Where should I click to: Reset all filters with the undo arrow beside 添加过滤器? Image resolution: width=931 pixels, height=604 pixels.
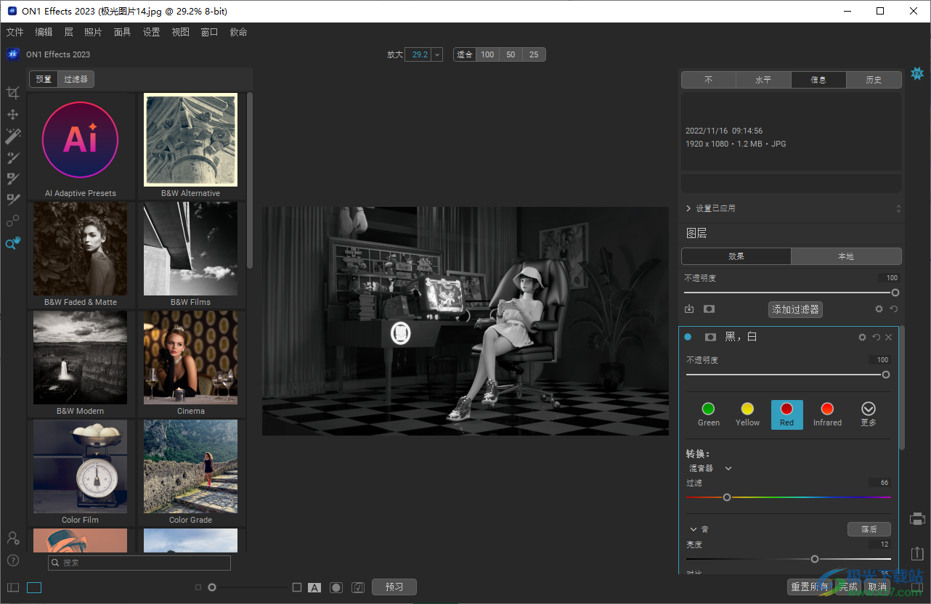(894, 309)
